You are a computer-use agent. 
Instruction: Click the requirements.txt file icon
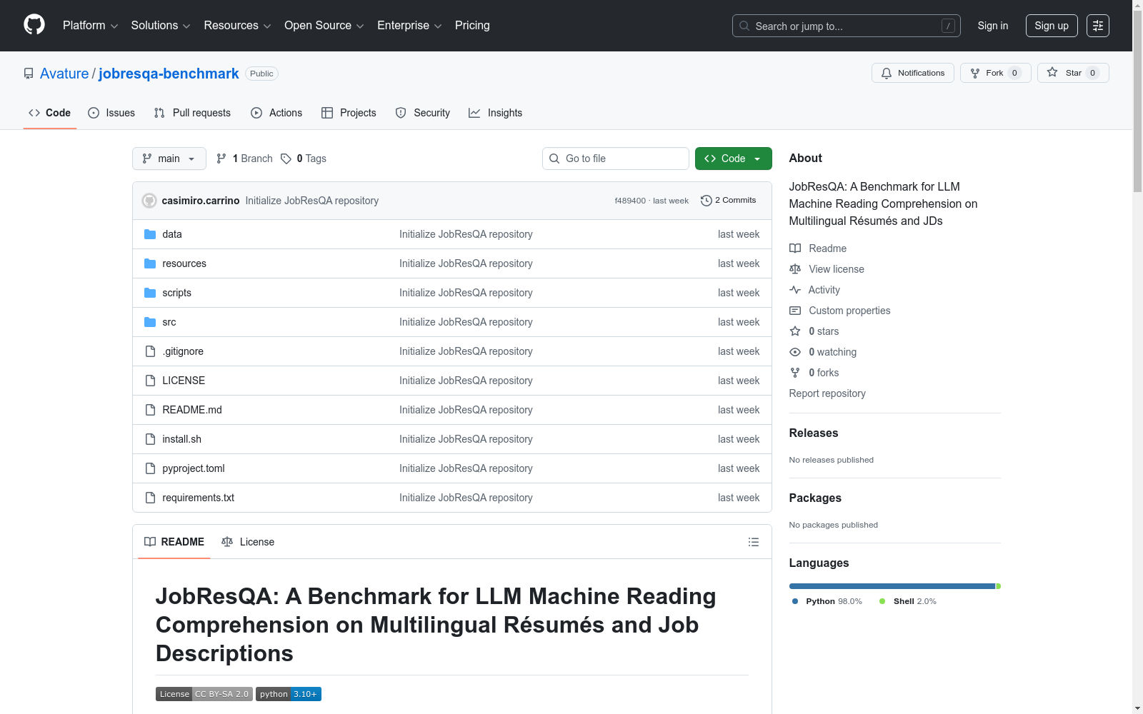click(x=150, y=498)
